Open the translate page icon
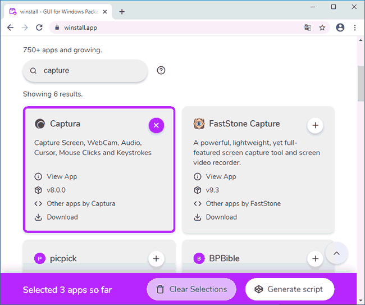365x305 pixels. click(308, 28)
